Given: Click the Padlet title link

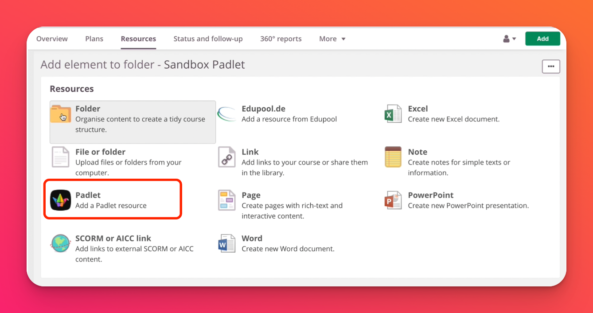Looking at the screenshot, I should click(88, 195).
